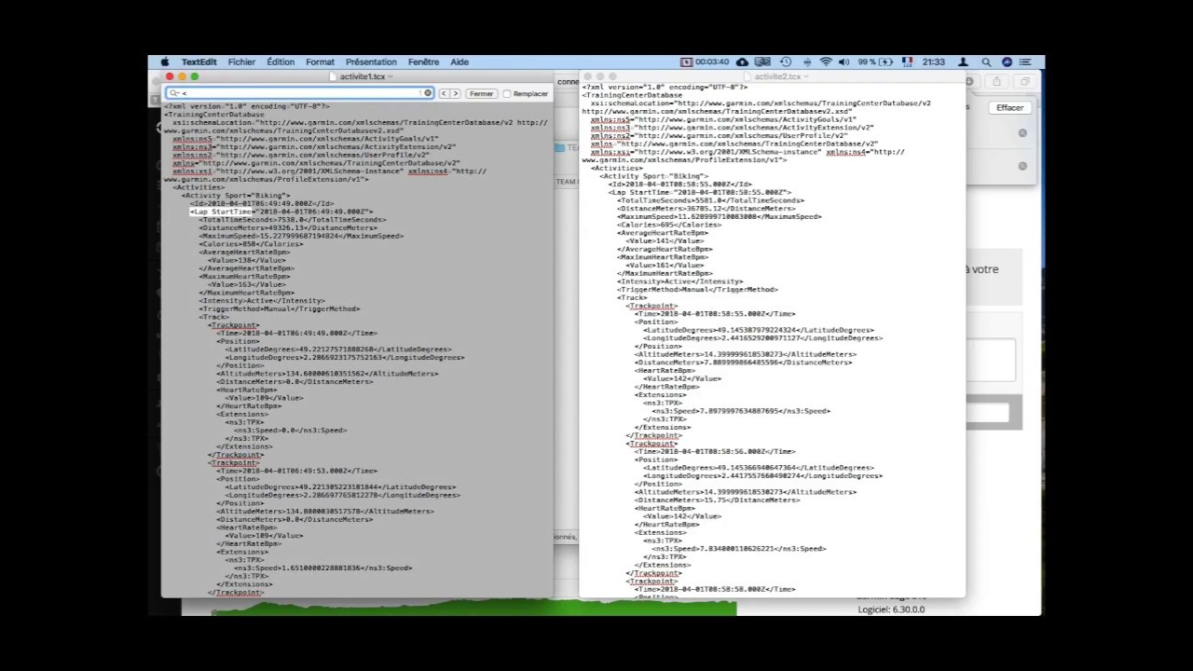
Task: Click ns3:Speed 7.8979997634 line in activite2
Action: pos(741,411)
